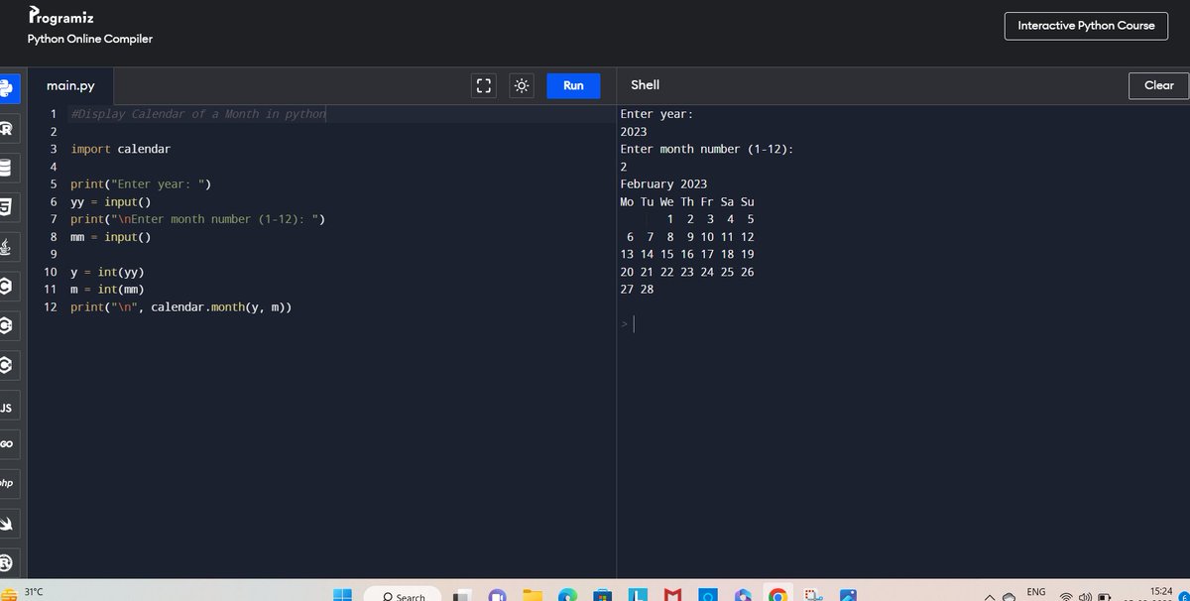Viewport: 1190px width, 601px height.
Task: Open Gmail icon on taskbar
Action: pyautogui.click(x=673, y=595)
